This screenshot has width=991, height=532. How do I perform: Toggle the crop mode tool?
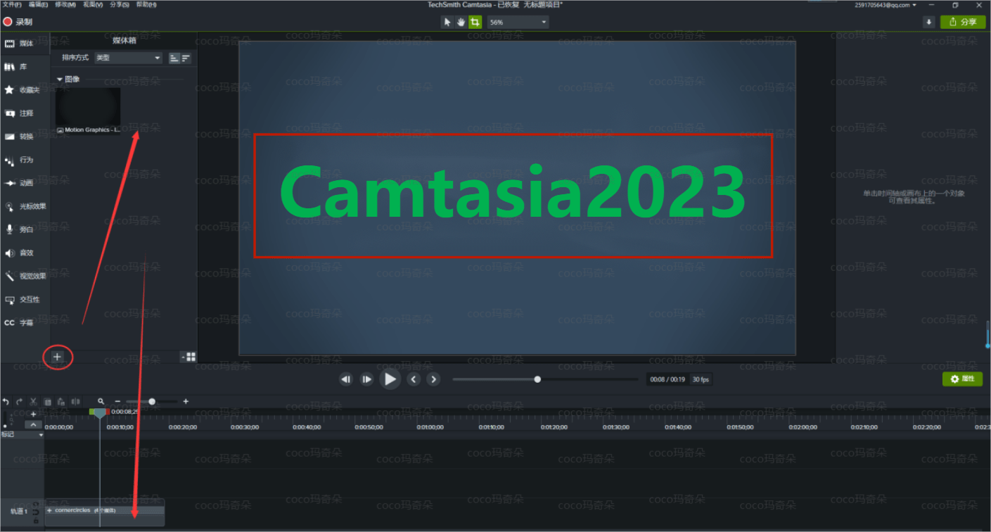475,22
